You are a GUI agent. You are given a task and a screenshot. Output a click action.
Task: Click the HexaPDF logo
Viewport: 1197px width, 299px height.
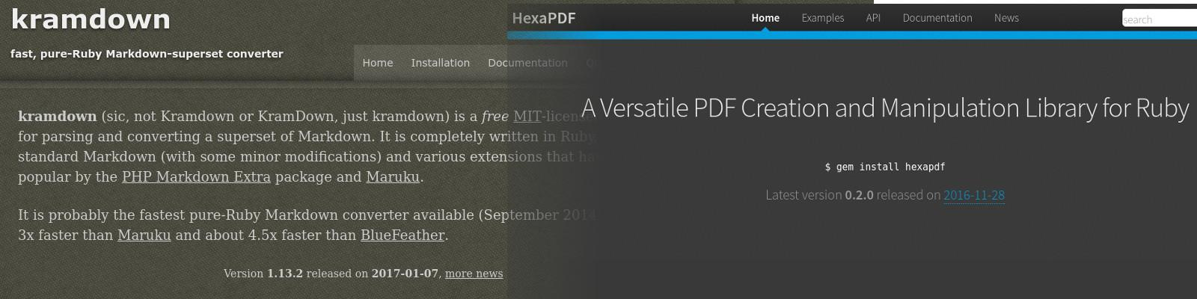coord(544,18)
